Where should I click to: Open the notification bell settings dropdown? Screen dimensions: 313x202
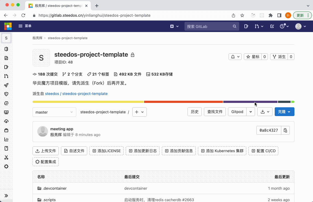(x=235, y=57)
